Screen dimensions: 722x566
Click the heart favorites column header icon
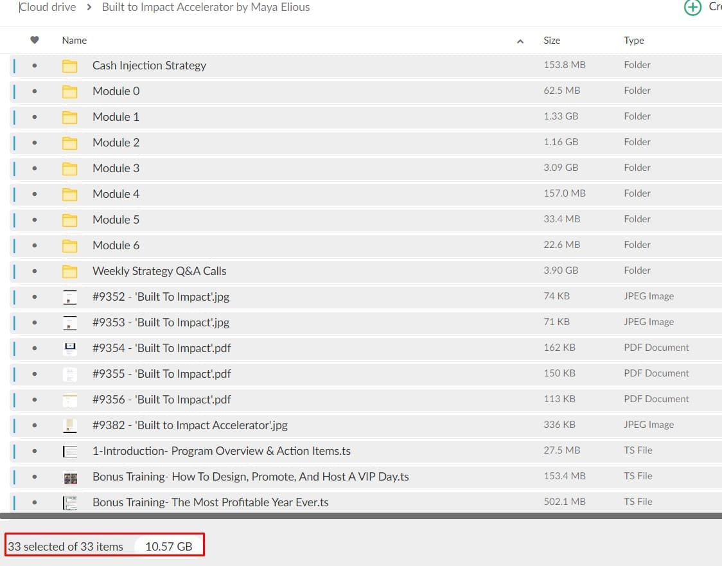click(x=35, y=40)
